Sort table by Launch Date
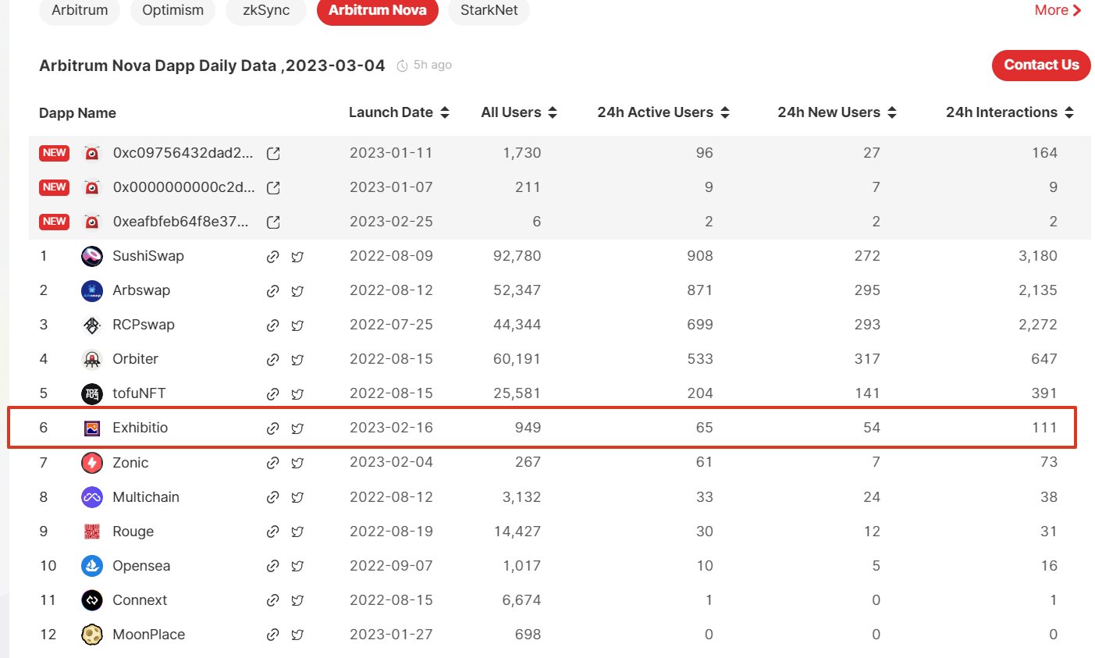Viewport: 1095px width, 658px height. pyautogui.click(x=445, y=112)
